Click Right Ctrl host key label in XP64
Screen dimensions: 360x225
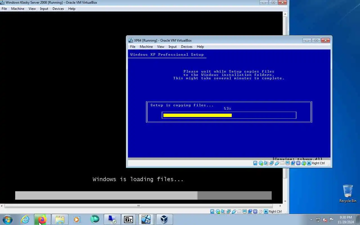coord(318,163)
